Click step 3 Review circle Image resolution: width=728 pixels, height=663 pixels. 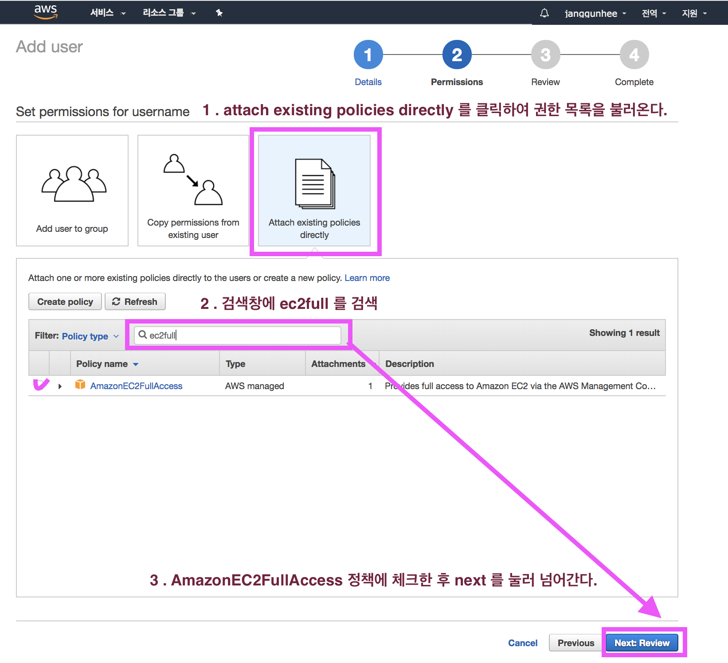(545, 55)
